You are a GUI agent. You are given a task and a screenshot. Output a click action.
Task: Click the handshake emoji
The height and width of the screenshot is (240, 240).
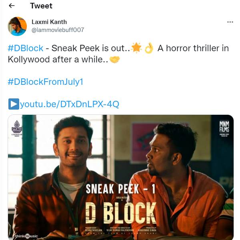[x=114, y=60]
